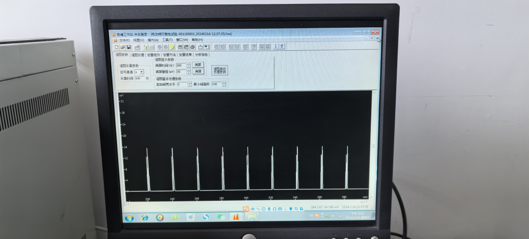Click the orange Sogou input method logo

pos(246,209)
